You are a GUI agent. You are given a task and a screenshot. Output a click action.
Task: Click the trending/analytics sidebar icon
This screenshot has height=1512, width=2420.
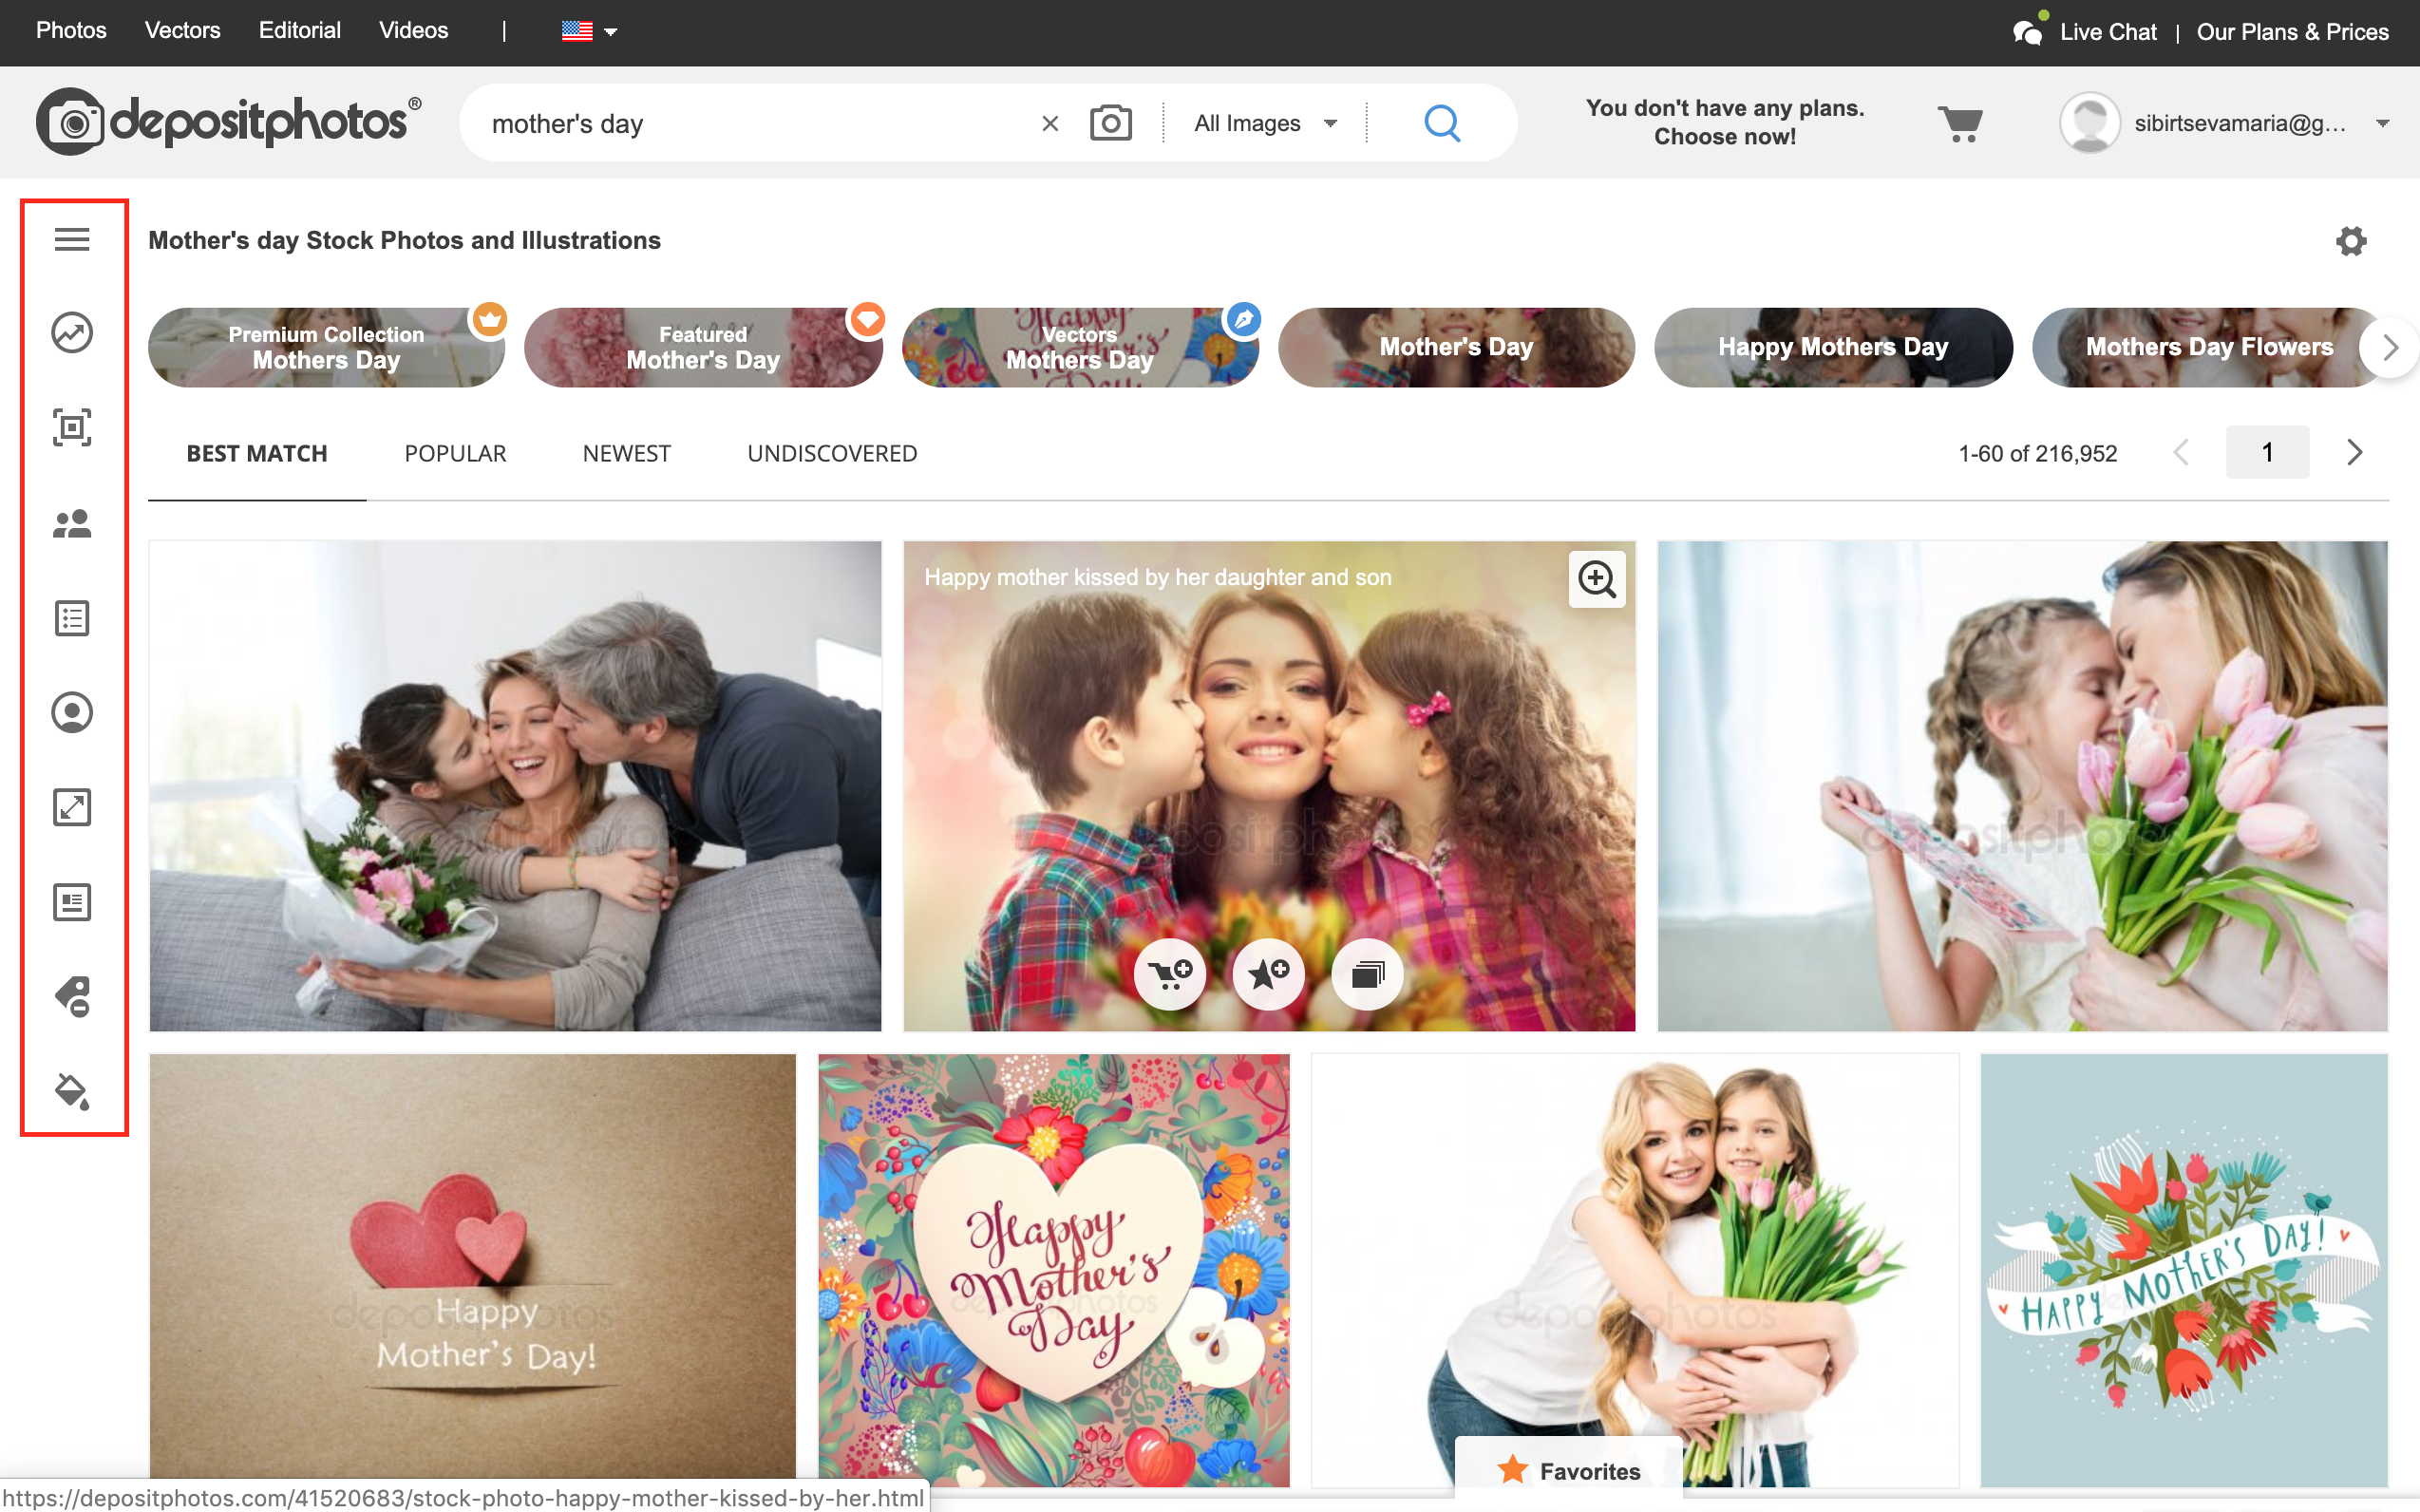(x=69, y=332)
